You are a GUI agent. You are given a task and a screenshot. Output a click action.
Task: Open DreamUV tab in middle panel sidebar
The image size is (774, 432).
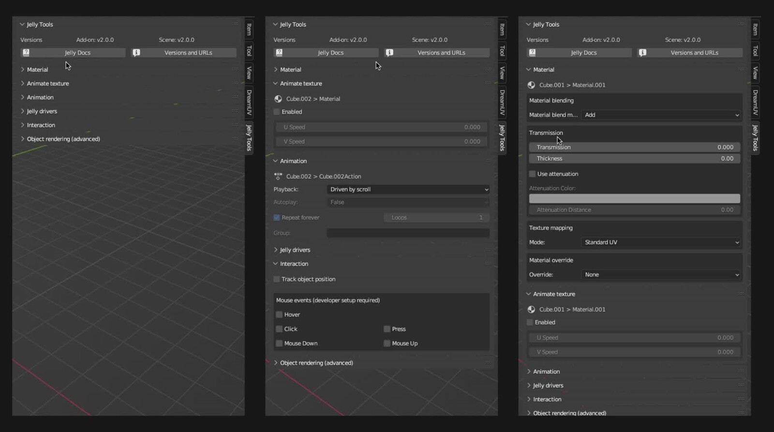pos(502,102)
